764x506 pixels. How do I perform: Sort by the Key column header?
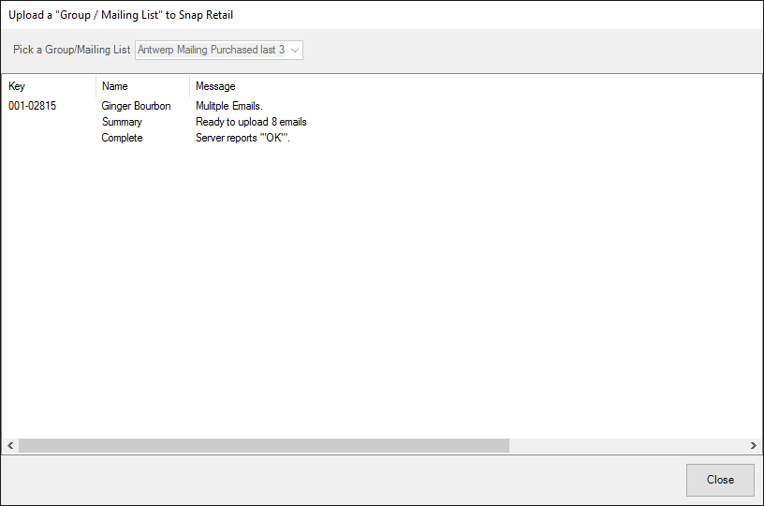point(17,86)
